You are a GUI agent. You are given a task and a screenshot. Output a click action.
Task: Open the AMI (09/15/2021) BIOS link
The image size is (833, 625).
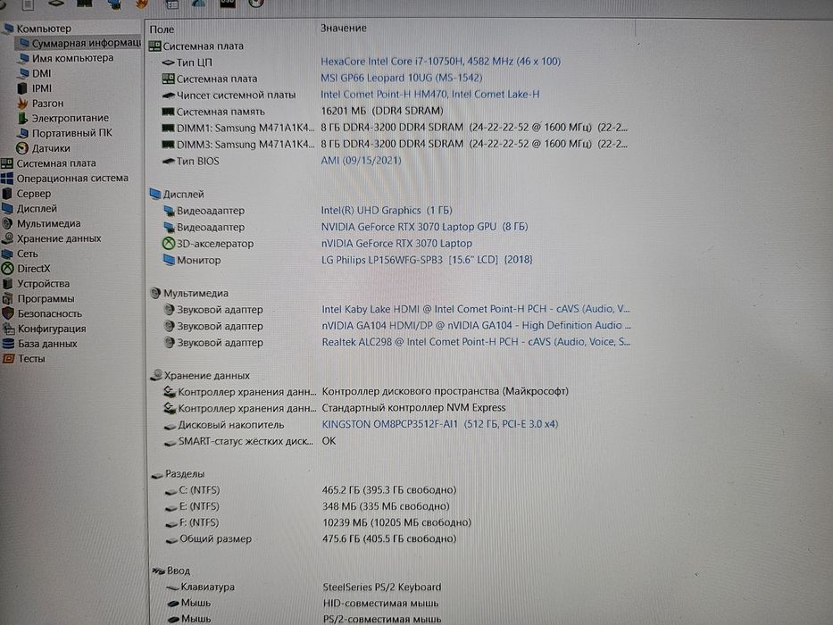[x=361, y=161]
